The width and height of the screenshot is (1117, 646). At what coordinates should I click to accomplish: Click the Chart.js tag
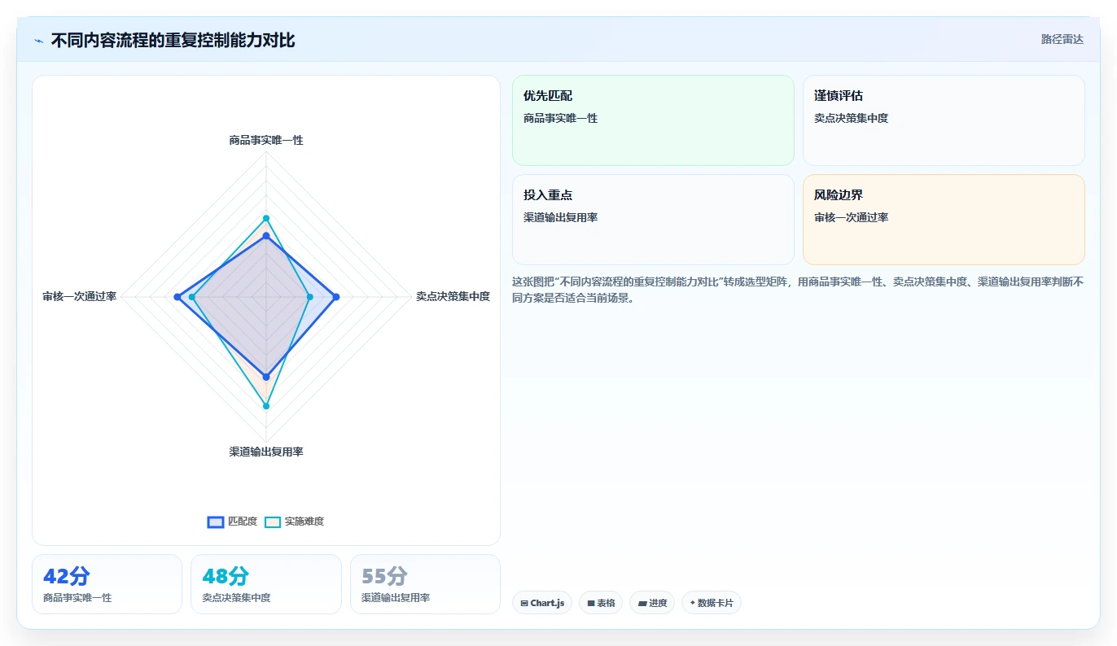pyautogui.click(x=542, y=603)
